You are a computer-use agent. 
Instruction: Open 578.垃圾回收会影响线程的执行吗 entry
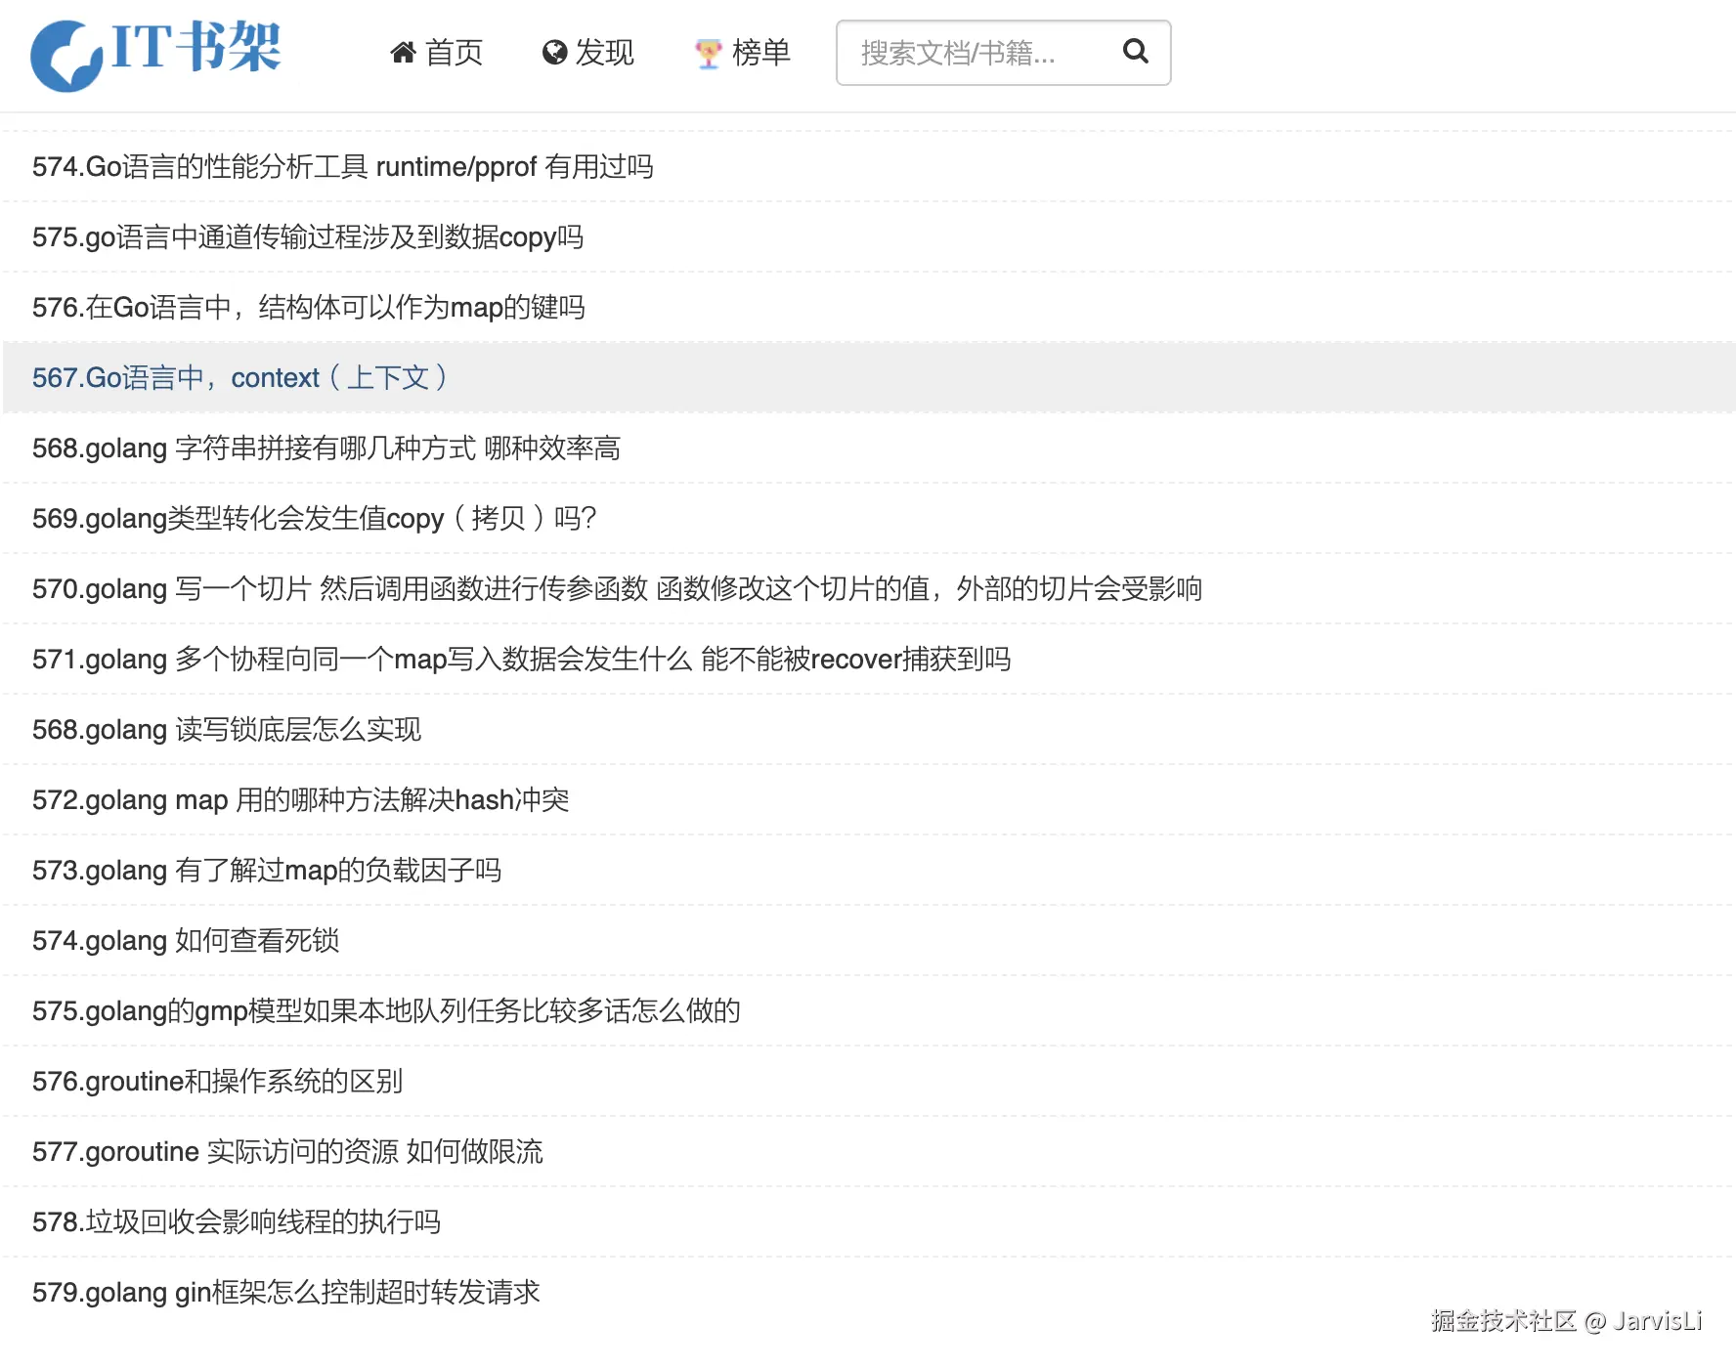click(x=237, y=1222)
